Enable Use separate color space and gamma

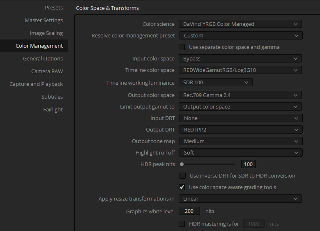pos(182,47)
